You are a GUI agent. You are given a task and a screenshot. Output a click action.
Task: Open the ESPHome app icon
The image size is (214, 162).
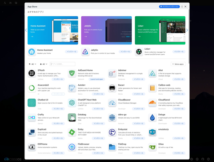point(32,147)
